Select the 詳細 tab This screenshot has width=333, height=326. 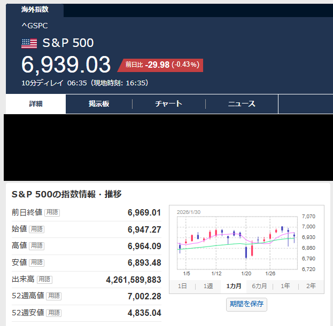(36, 104)
